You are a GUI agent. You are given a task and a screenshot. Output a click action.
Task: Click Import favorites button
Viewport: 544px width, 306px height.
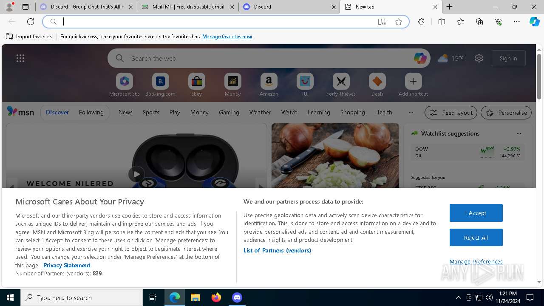[29, 37]
